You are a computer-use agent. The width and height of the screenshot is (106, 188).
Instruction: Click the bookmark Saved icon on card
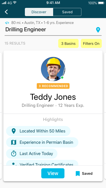coord(78,174)
